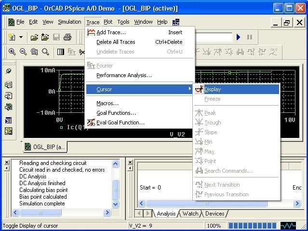Image resolution: width=308 pixels, height=231 pixels.
Task: Click the Mark Label toolbar icon
Action: tap(273, 52)
